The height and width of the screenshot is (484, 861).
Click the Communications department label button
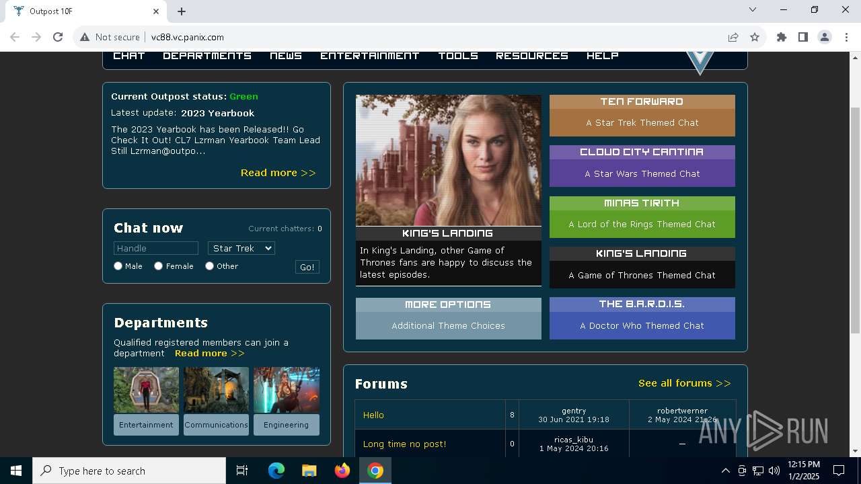coord(216,425)
